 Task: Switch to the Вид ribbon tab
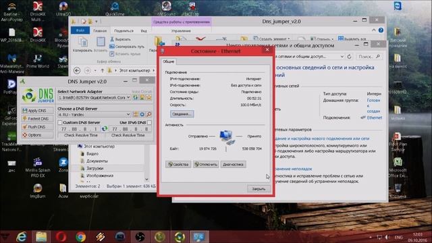144,31
